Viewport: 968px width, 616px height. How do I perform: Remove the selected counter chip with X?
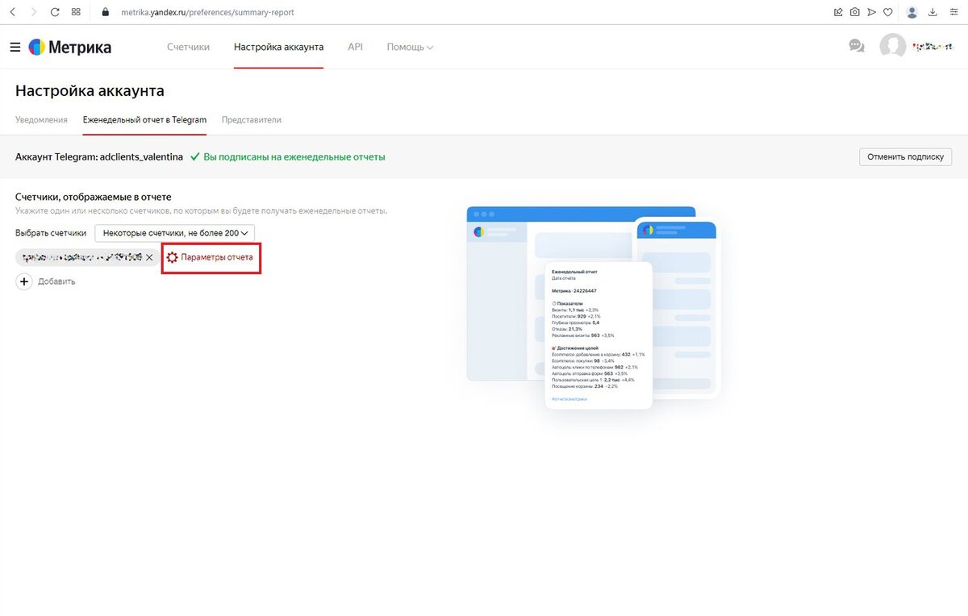[x=149, y=257]
